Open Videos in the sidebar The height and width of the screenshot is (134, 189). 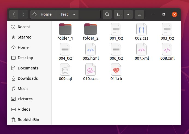(x=29, y=109)
